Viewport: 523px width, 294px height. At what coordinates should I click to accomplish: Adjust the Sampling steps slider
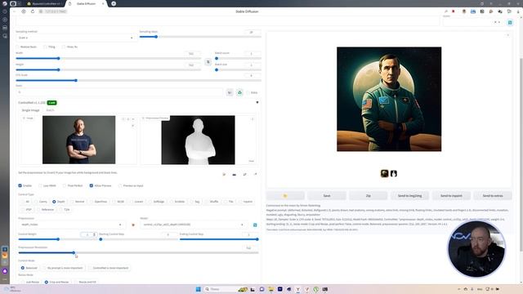tap(200, 37)
